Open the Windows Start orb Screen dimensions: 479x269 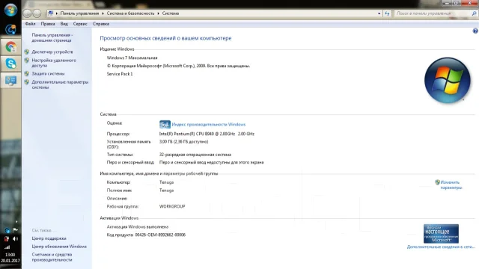click(x=10, y=10)
